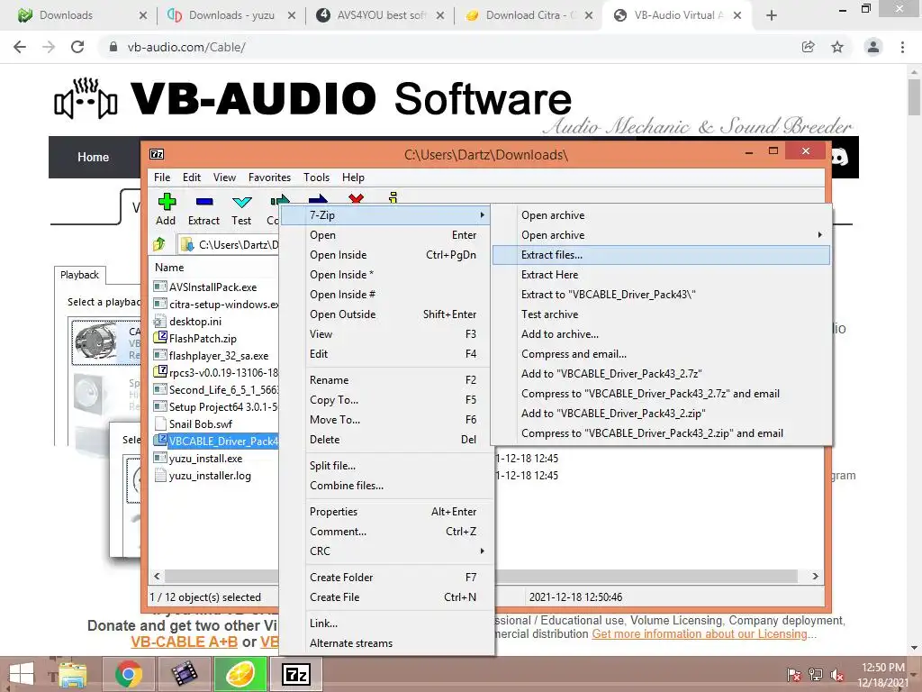The width and height of the screenshot is (922, 692).
Task: Choose Split file... option
Action: point(385,466)
